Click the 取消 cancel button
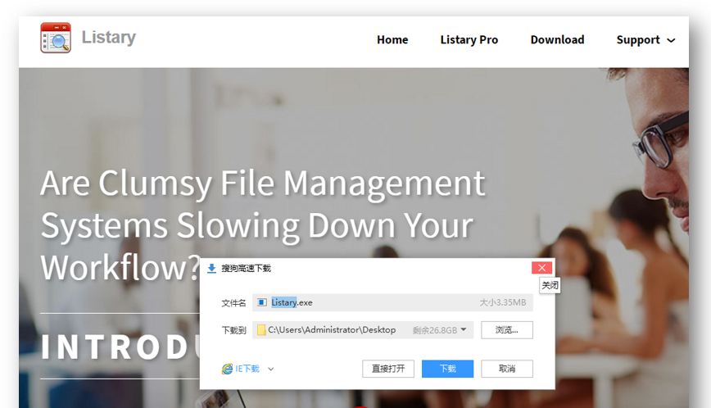The image size is (711, 408). click(506, 369)
